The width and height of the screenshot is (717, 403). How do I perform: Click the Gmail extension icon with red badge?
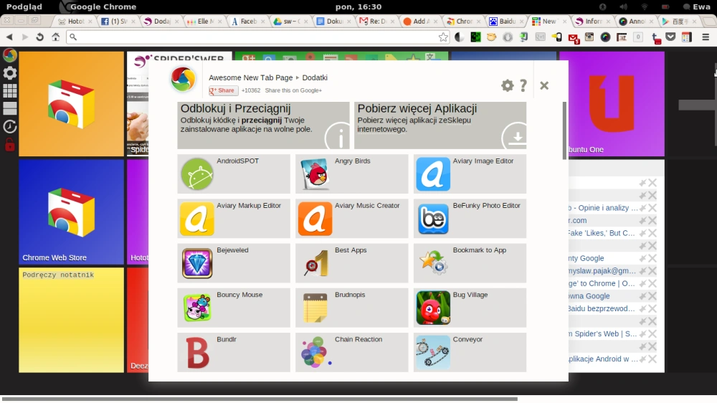pyautogui.click(x=574, y=38)
